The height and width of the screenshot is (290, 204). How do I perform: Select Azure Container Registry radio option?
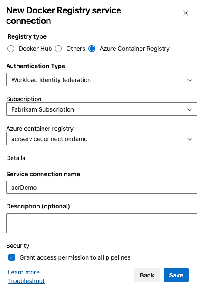(x=92, y=49)
